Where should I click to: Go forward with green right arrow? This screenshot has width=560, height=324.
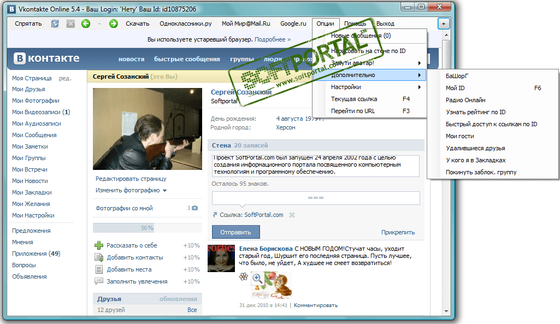[113, 23]
